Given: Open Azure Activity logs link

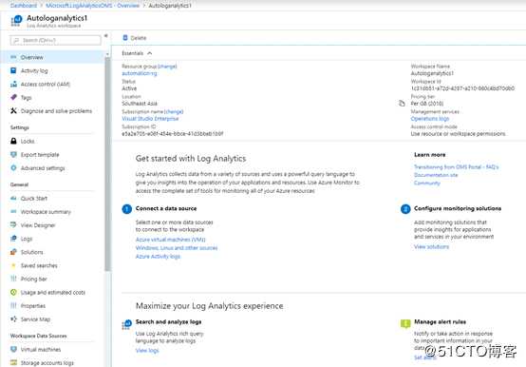Looking at the screenshot, I should 158,256.
